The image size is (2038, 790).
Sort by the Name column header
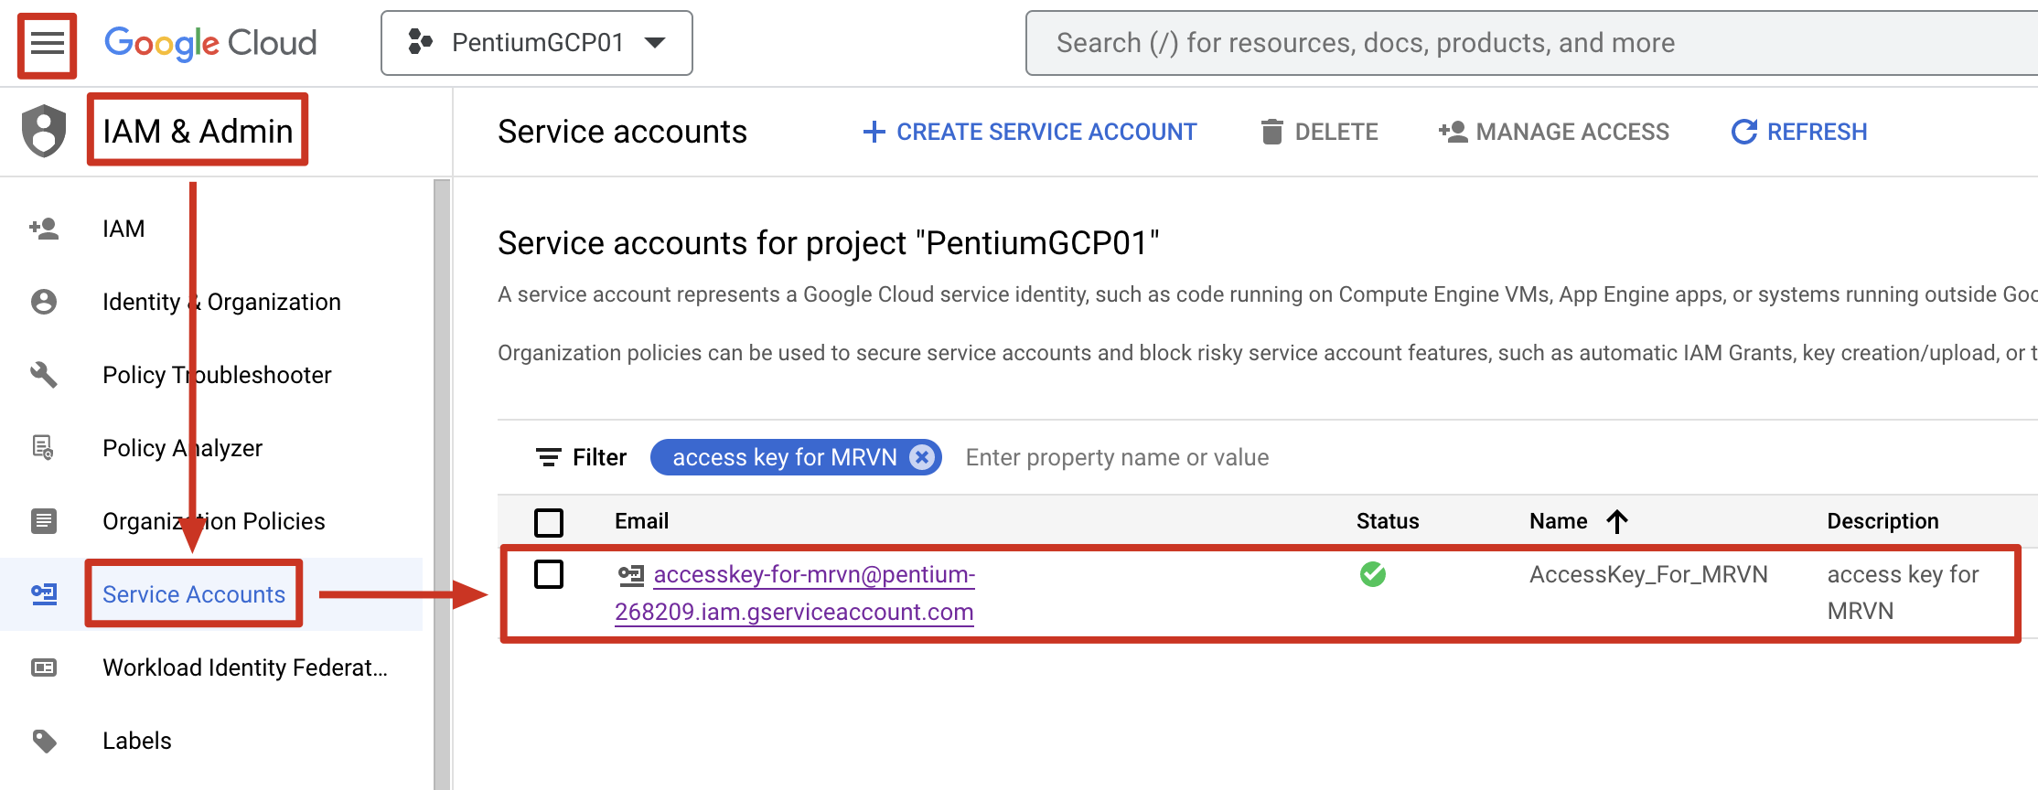tap(1559, 521)
